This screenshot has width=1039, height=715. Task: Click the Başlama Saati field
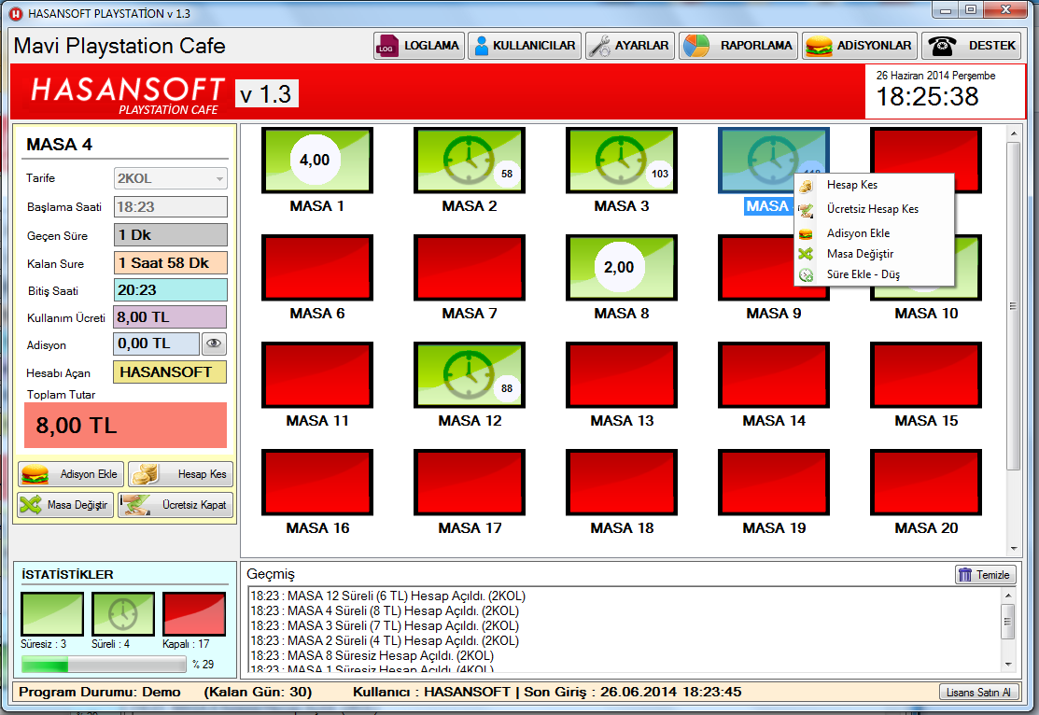170,206
